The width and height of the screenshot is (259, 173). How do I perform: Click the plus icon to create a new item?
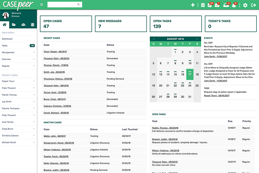click(193, 5)
